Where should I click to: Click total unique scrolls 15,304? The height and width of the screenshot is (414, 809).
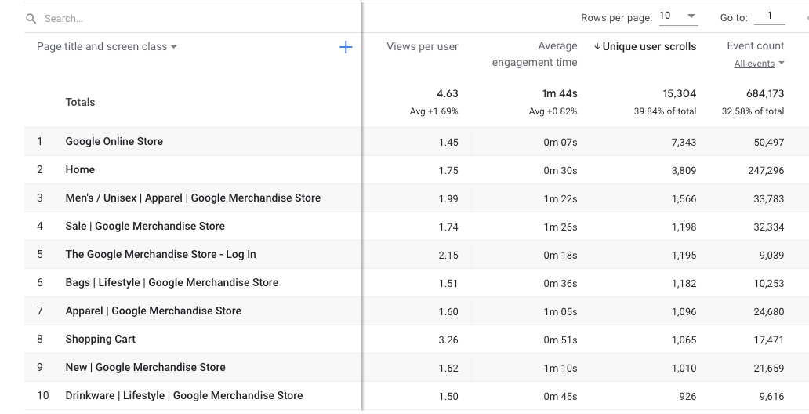point(680,94)
